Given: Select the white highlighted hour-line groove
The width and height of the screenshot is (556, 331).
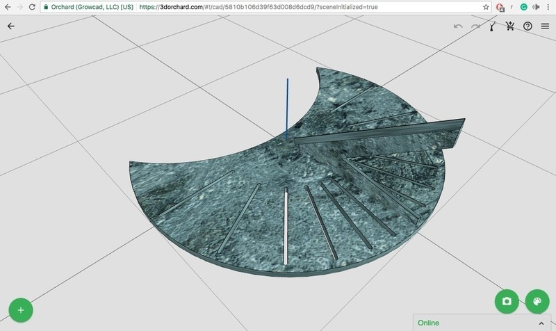Looking at the screenshot, I should pos(286,227).
